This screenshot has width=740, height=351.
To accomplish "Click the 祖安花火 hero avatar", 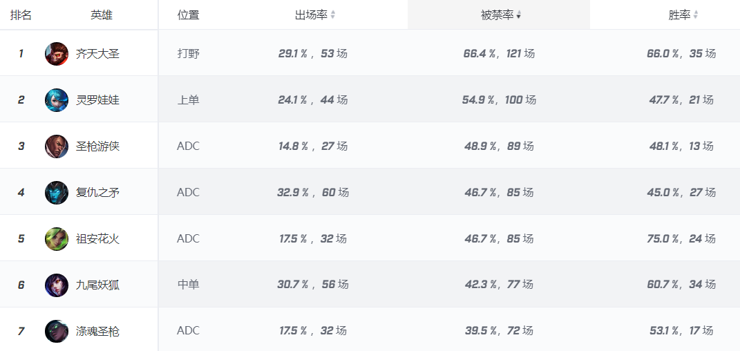I will (x=57, y=239).
